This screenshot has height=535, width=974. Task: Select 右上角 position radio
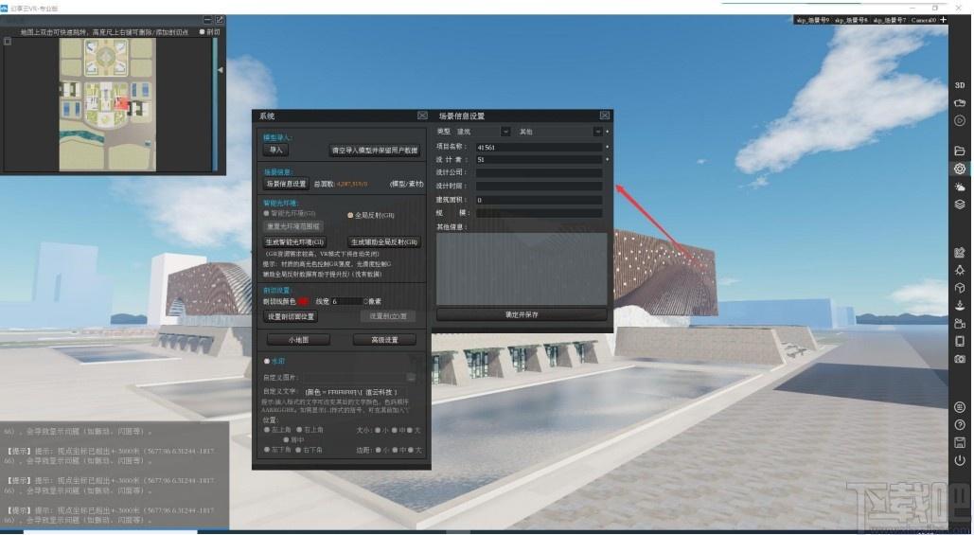point(299,429)
